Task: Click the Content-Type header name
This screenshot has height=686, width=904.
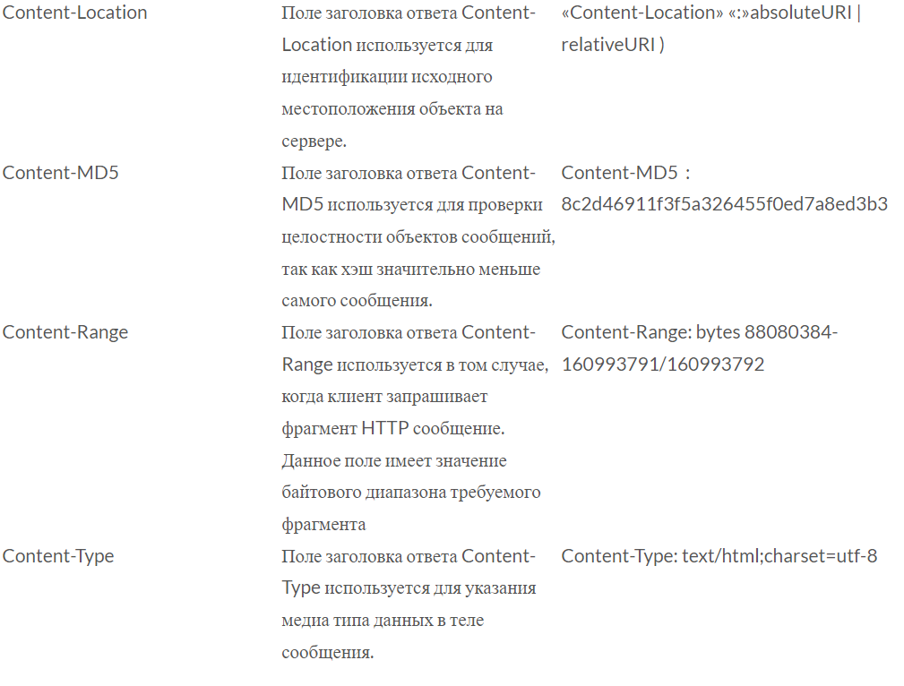Action: click(x=58, y=556)
